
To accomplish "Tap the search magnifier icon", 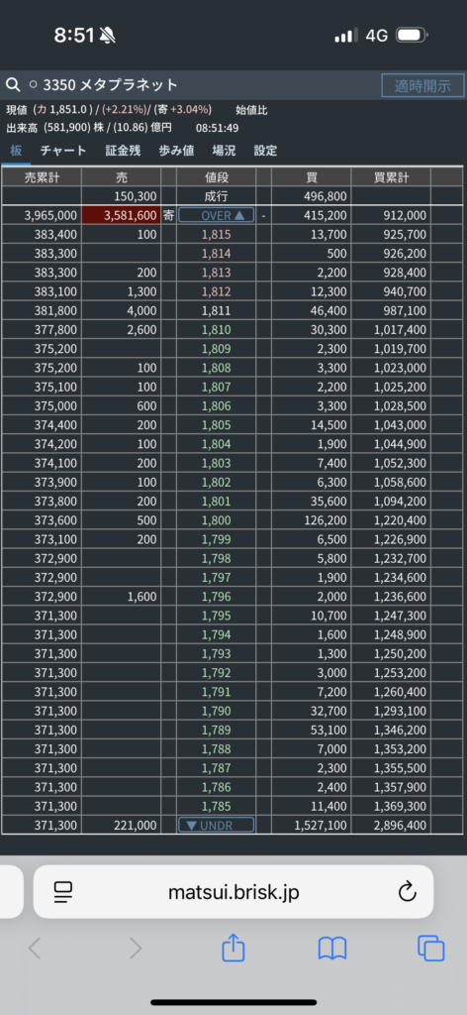I will click(x=13, y=85).
